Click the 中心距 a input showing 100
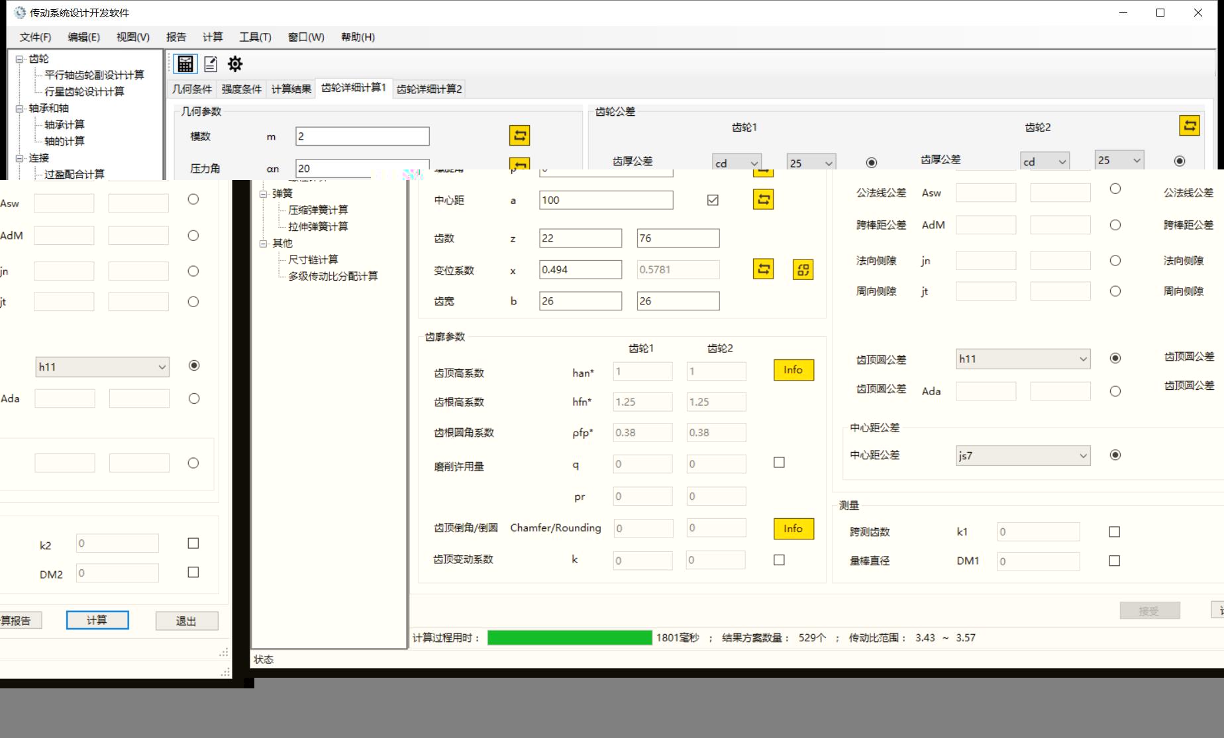 click(606, 200)
